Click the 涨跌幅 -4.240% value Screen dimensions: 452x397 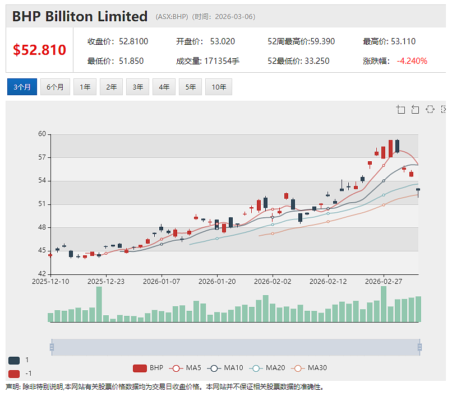(412, 61)
